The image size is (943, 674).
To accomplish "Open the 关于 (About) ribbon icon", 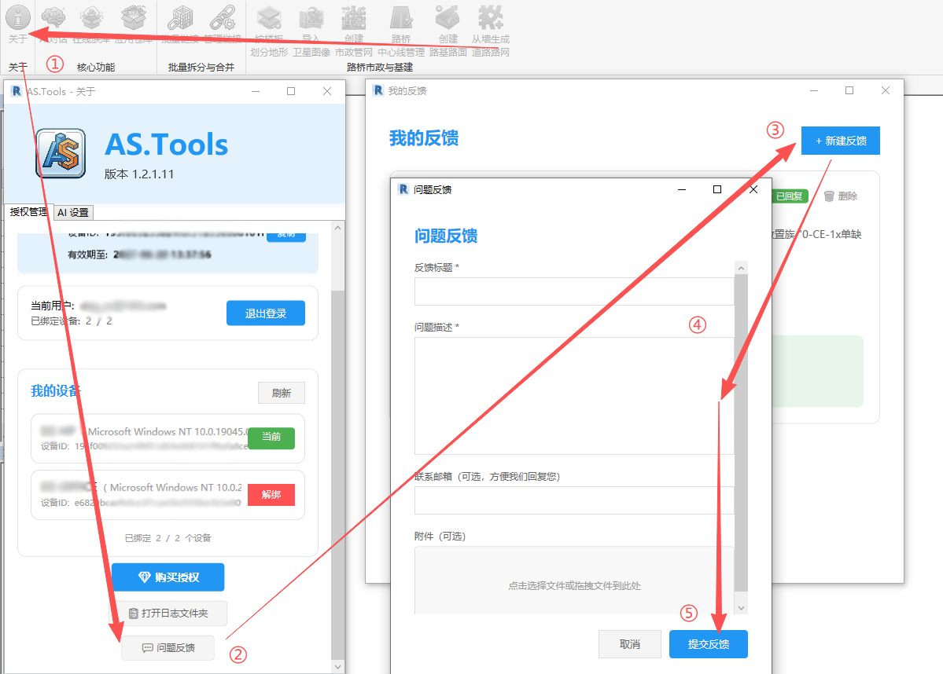I will tap(18, 23).
